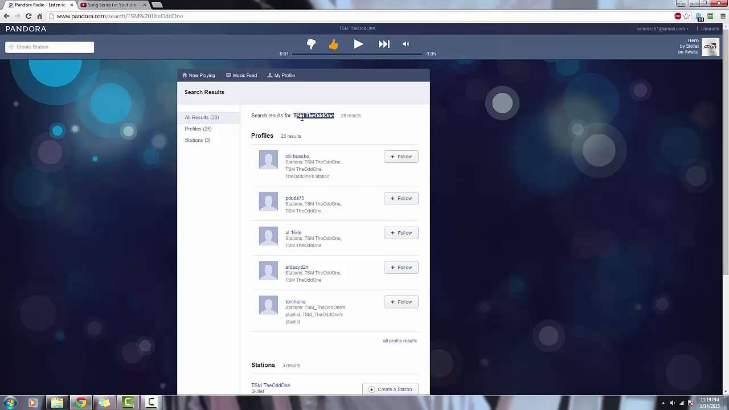Start playback with the play button

pos(358,44)
